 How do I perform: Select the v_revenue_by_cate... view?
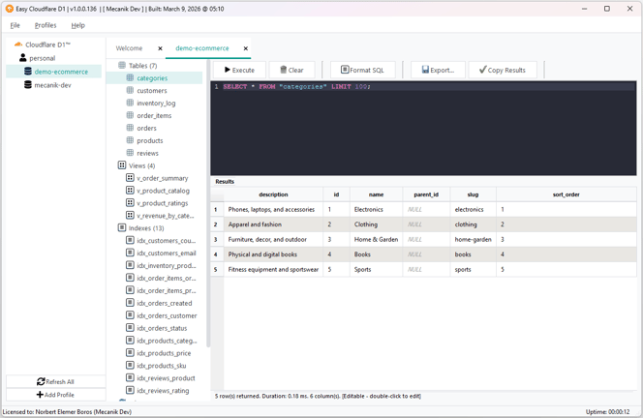166,216
